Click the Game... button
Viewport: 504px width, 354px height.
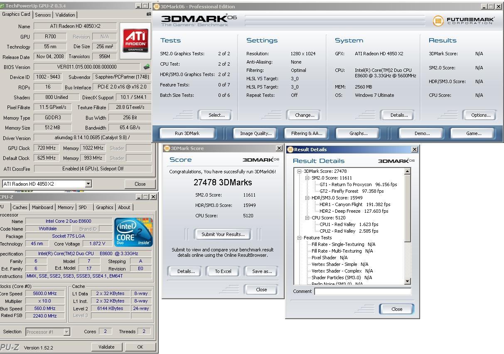tap(474, 133)
